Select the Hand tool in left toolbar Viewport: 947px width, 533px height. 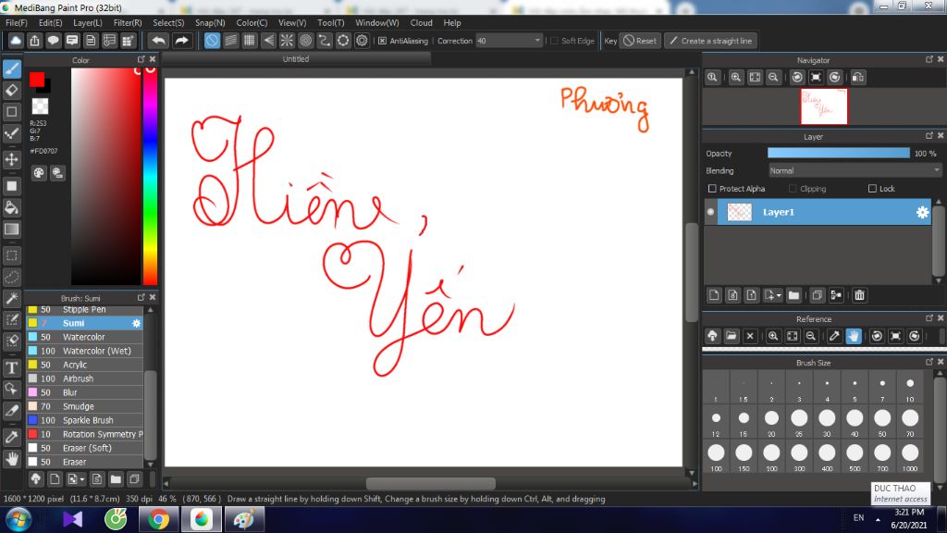[11, 459]
